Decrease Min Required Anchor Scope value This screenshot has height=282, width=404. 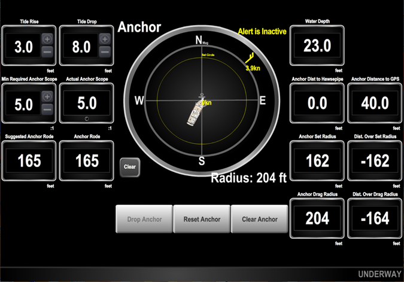(x=47, y=110)
